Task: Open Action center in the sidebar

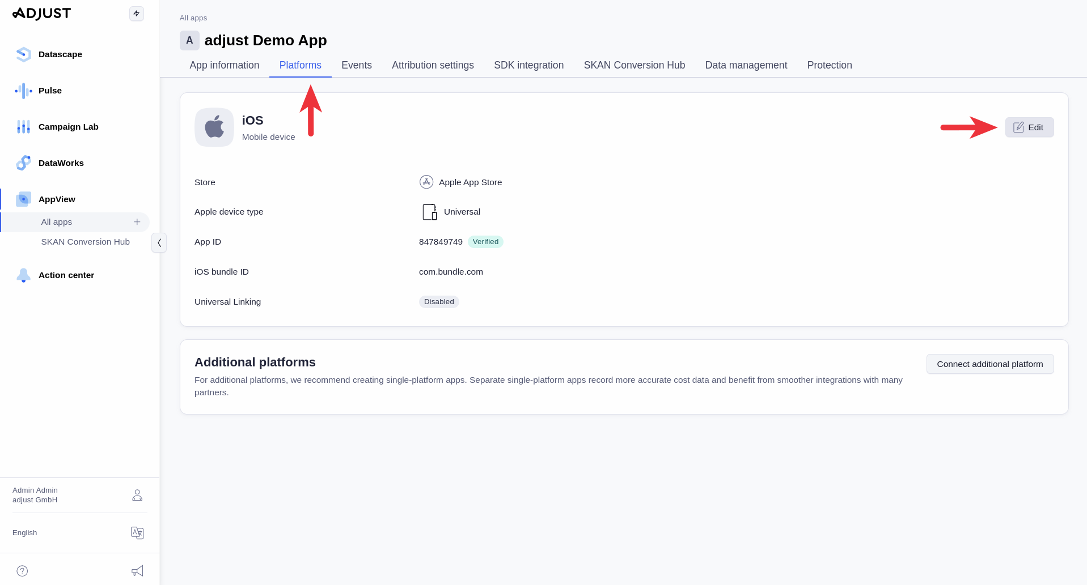Action: pos(66,275)
